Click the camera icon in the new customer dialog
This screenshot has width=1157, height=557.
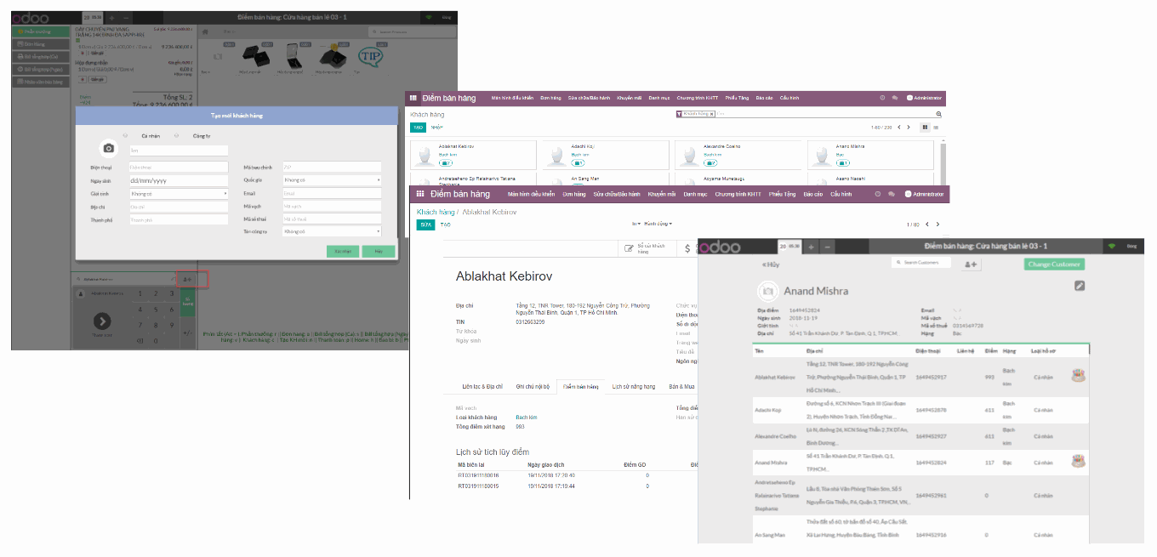(x=109, y=148)
